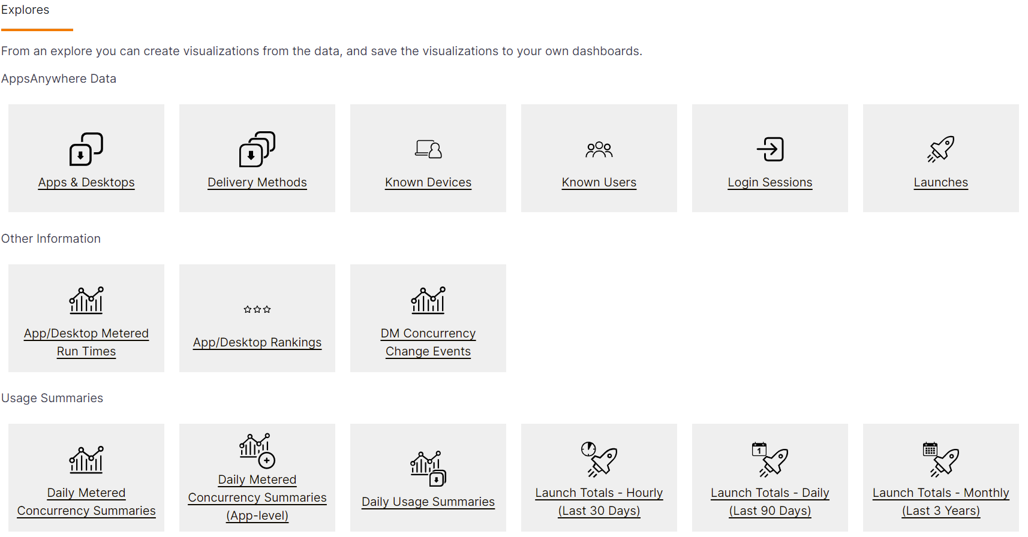The width and height of the screenshot is (1028, 537).
Task: Click the Known Users people icon
Action: coord(599,149)
